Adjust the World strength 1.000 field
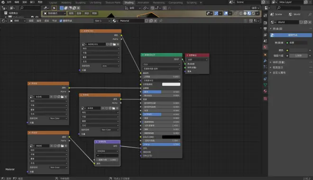 [x=298, y=55]
